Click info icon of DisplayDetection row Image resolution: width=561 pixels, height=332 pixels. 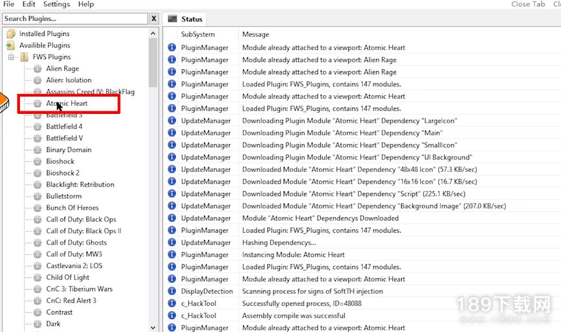click(x=172, y=291)
